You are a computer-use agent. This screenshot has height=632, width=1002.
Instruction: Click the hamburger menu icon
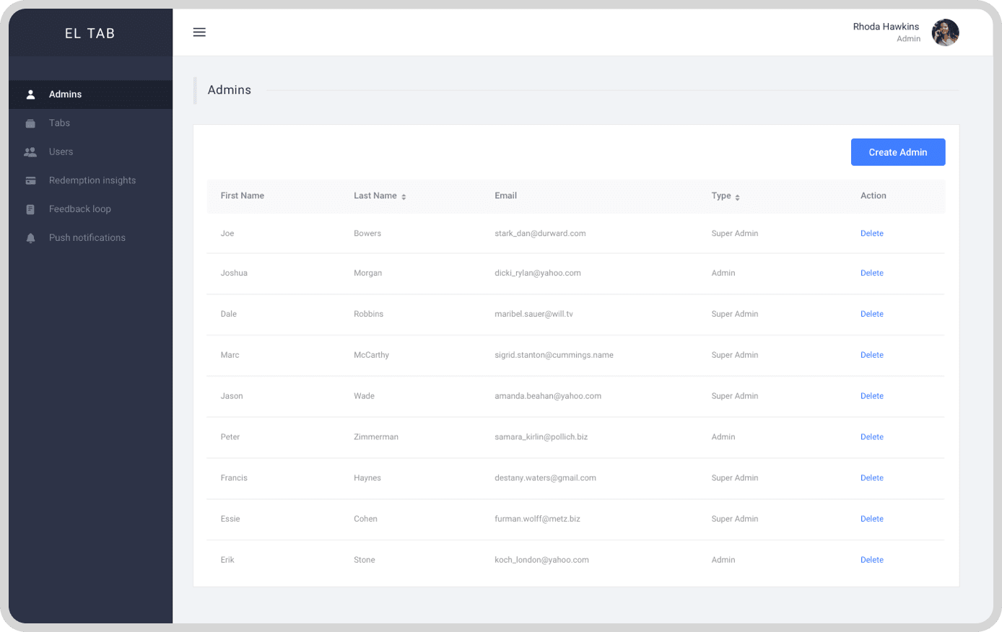pos(199,32)
